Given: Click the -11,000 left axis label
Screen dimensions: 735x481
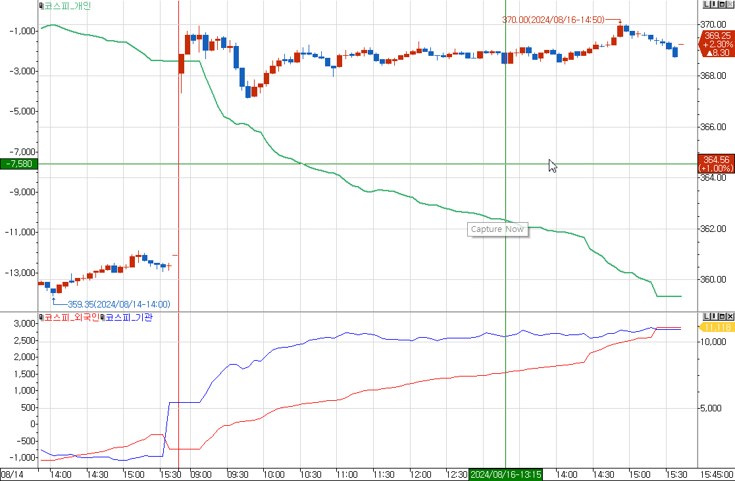Looking at the screenshot, I should click(x=19, y=232).
